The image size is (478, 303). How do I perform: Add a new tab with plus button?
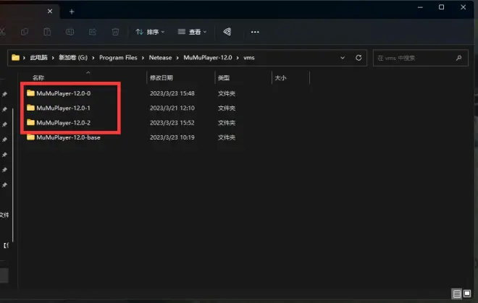72,12
